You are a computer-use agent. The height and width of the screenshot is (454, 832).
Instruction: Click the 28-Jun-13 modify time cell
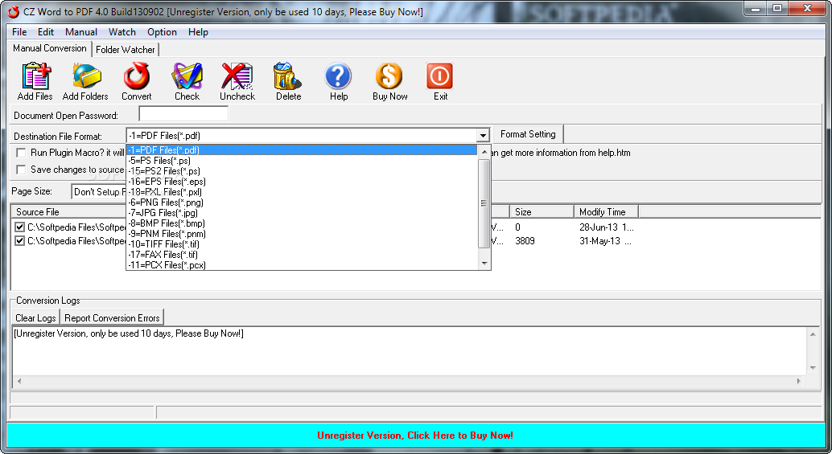pos(607,227)
